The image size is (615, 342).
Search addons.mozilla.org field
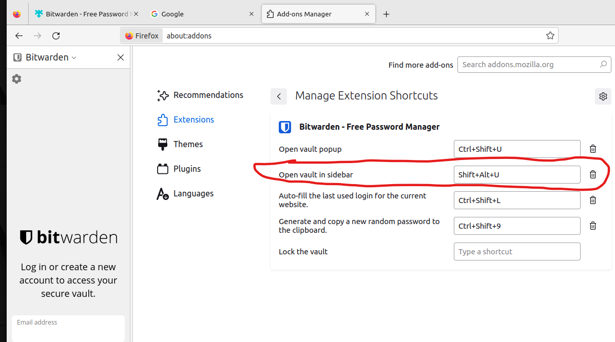pos(534,65)
